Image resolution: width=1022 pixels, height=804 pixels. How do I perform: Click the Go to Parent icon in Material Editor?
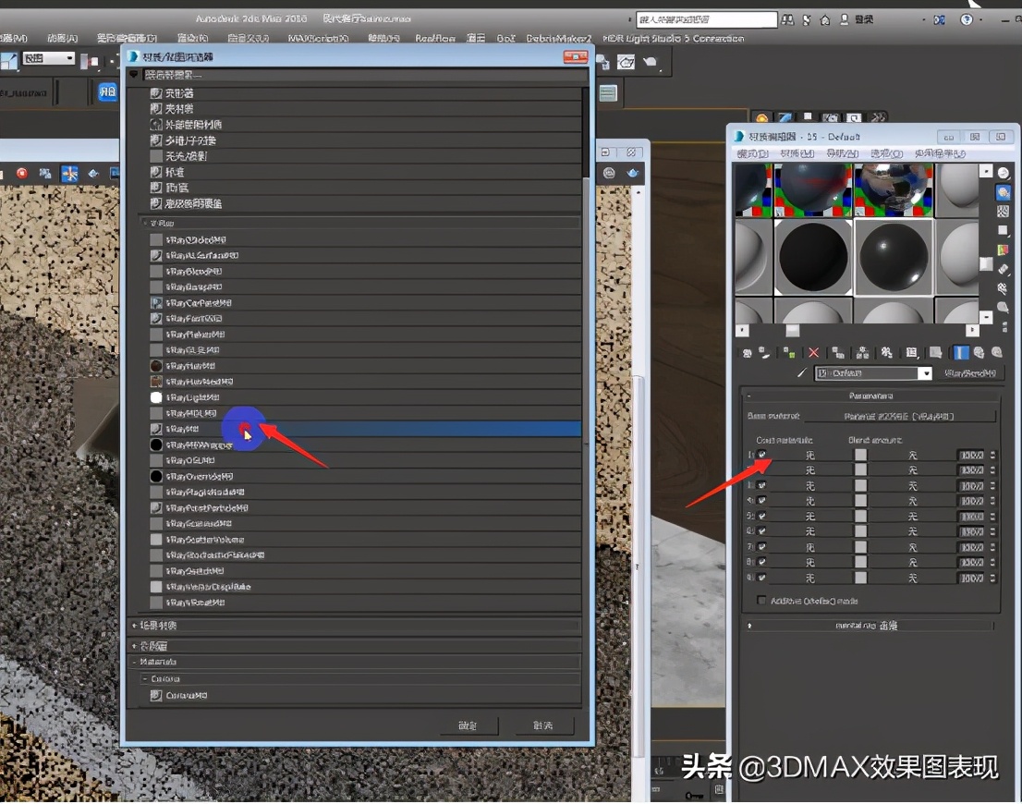[979, 352]
